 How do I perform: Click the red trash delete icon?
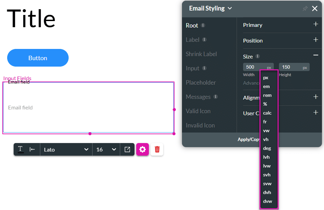tap(157, 150)
